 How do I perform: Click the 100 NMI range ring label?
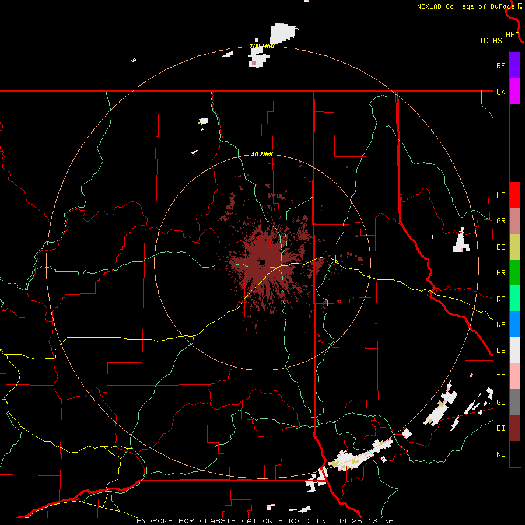[x=262, y=46]
